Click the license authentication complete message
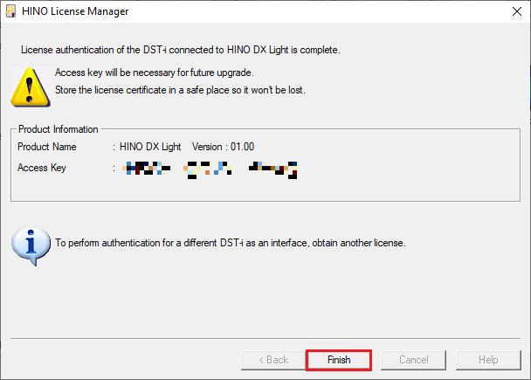This screenshot has width=531, height=380. (x=181, y=50)
